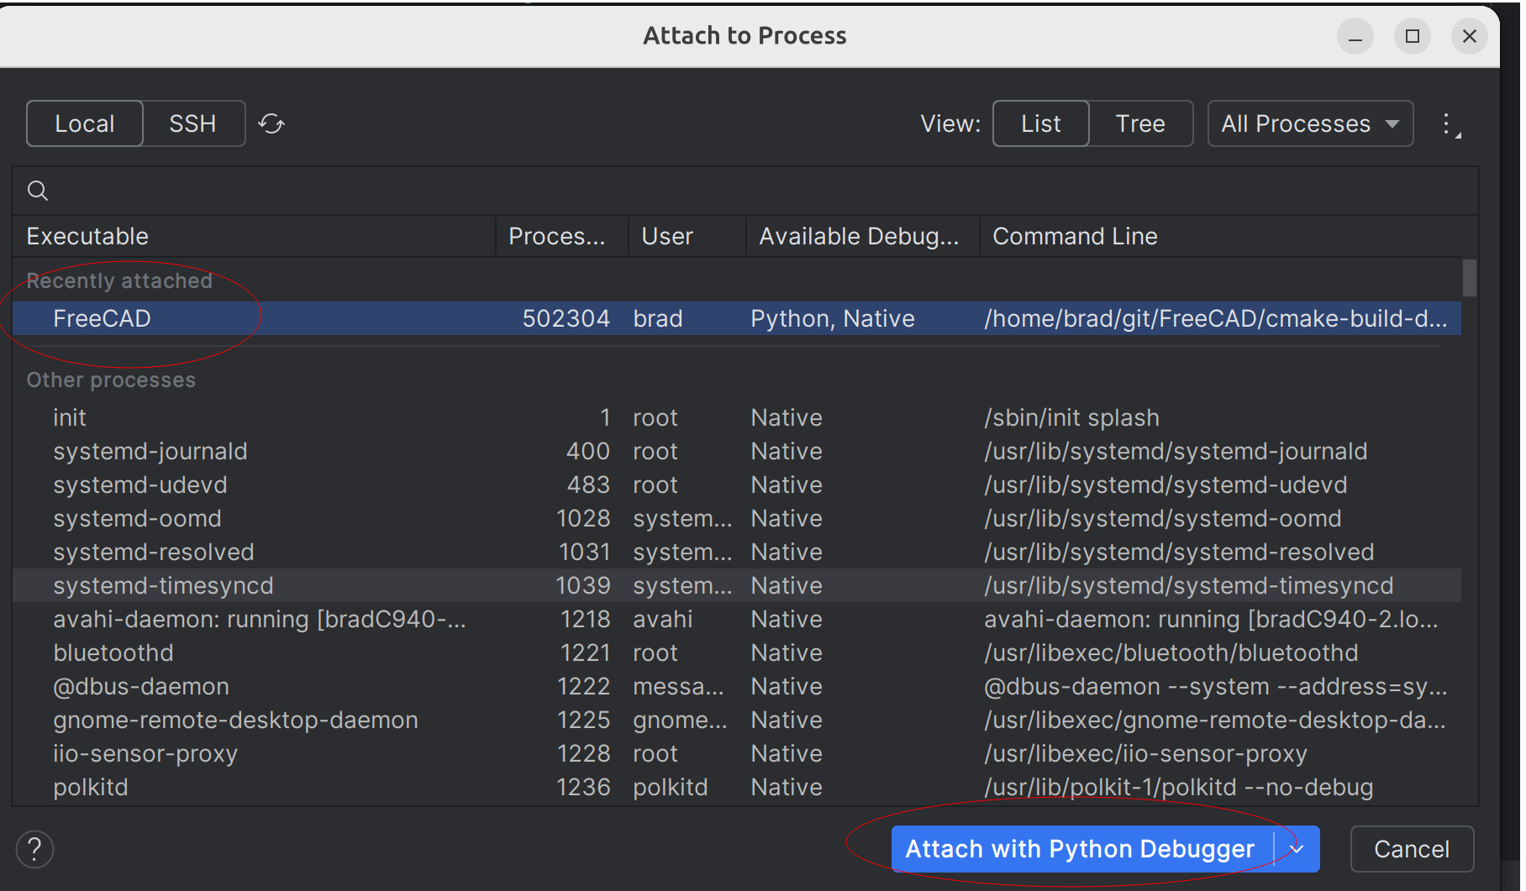Switch to Local process source

85,123
